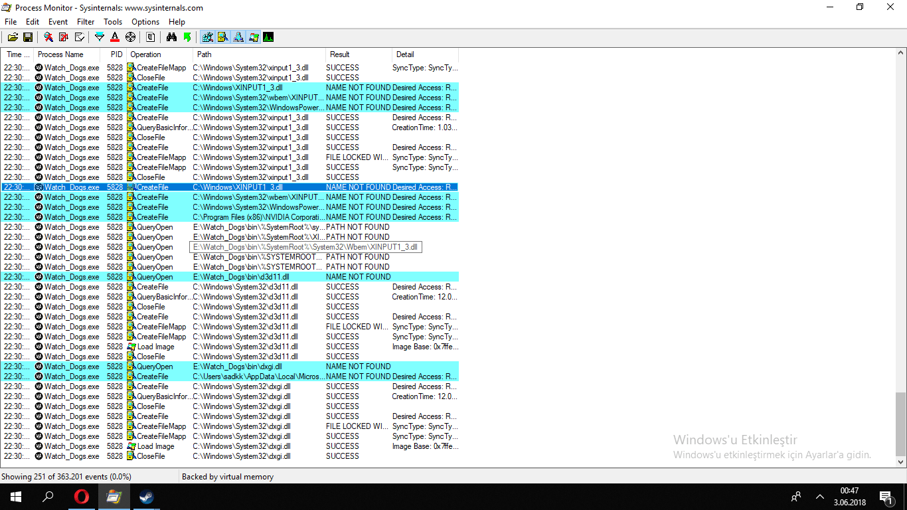The image size is (907, 510).
Task: Open the Windows Start menu
Action: pos(16,497)
